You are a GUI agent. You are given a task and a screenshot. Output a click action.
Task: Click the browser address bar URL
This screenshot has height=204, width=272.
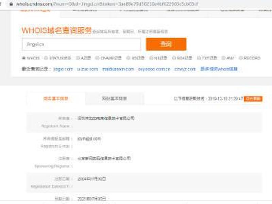click(x=107, y=4)
